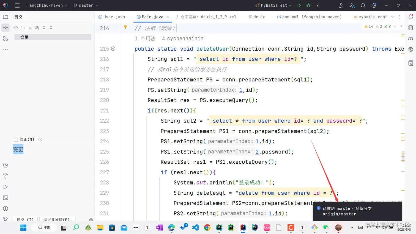The image size is (416, 234).
Task: Collapse all changes in commit toolbar
Action: (x=51, y=28)
